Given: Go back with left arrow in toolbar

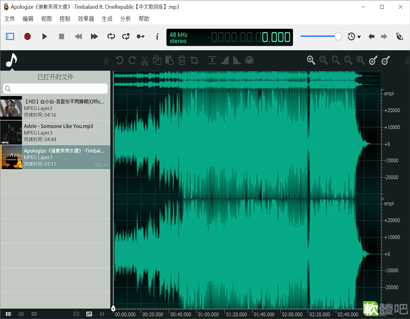Looking at the screenshot, I should coord(371,36).
